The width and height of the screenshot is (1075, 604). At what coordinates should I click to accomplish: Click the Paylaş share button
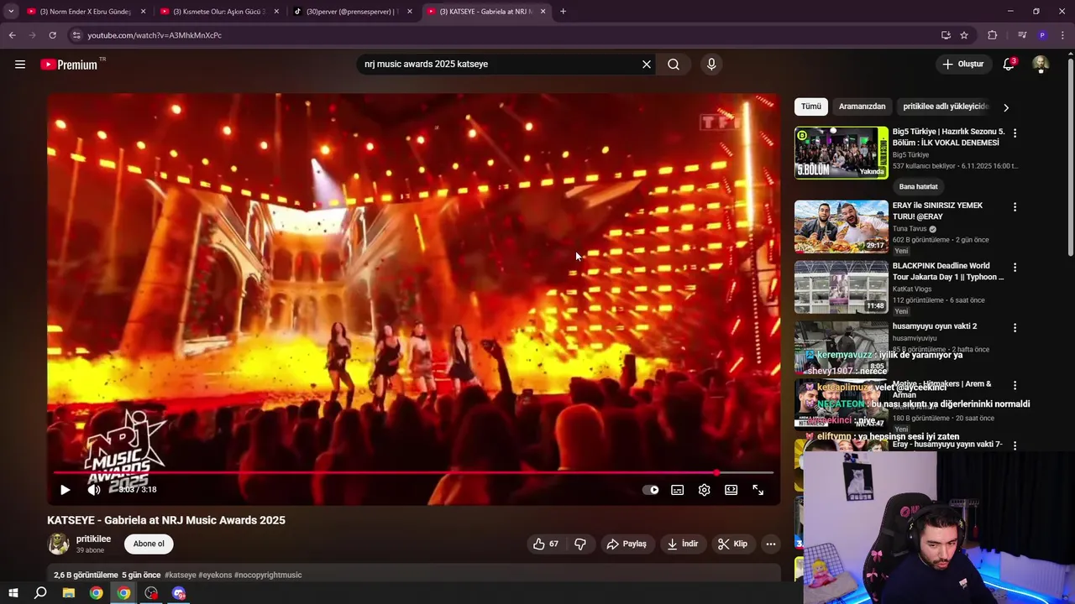coord(627,544)
